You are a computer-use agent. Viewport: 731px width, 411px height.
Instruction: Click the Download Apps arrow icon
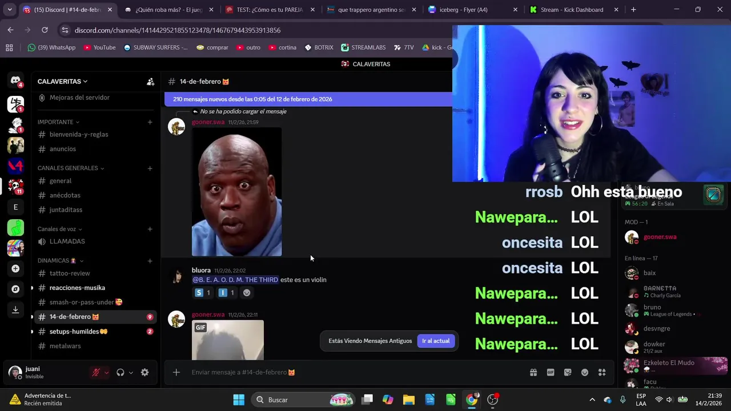[x=15, y=309]
